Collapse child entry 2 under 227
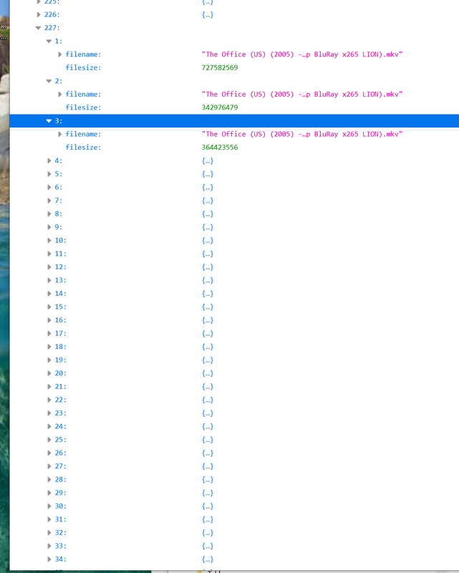459x573 pixels. click(x=49, y=81)
